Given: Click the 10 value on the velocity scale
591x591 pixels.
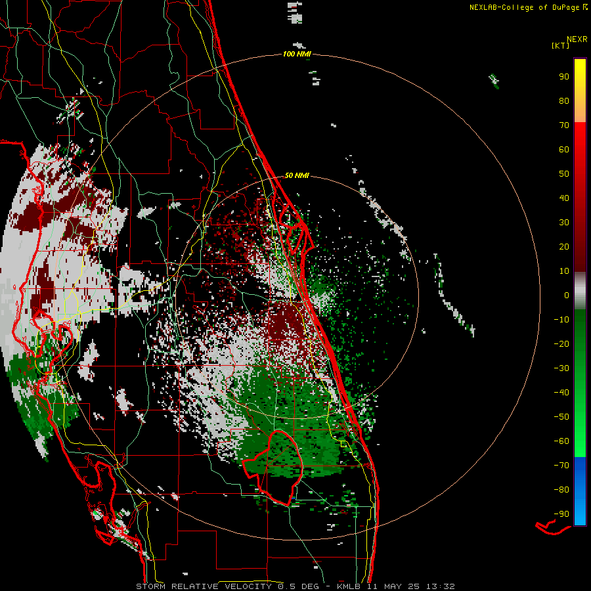Looking at the screenshot, I should coord(564,271).
